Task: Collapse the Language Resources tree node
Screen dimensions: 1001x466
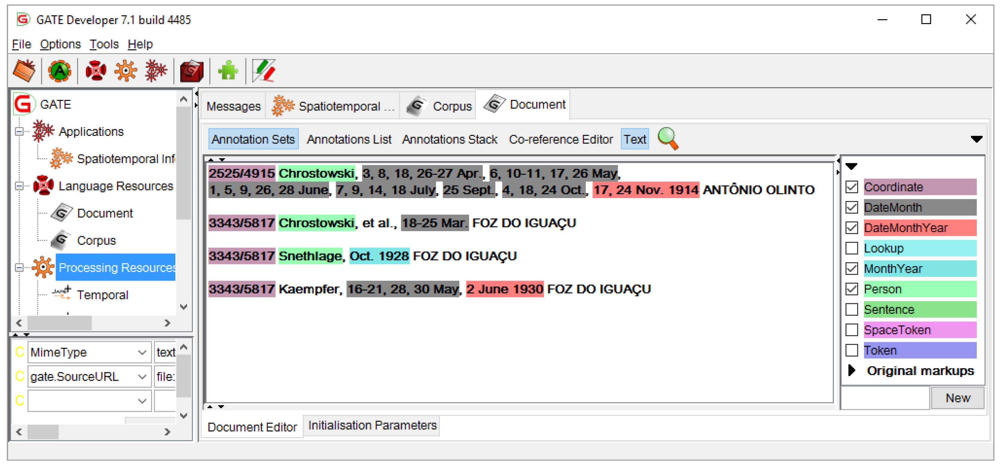Action: coord(19,186)
